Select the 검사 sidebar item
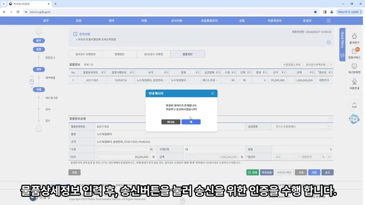This screenshot has width=365, height=205. click(48, 109)
